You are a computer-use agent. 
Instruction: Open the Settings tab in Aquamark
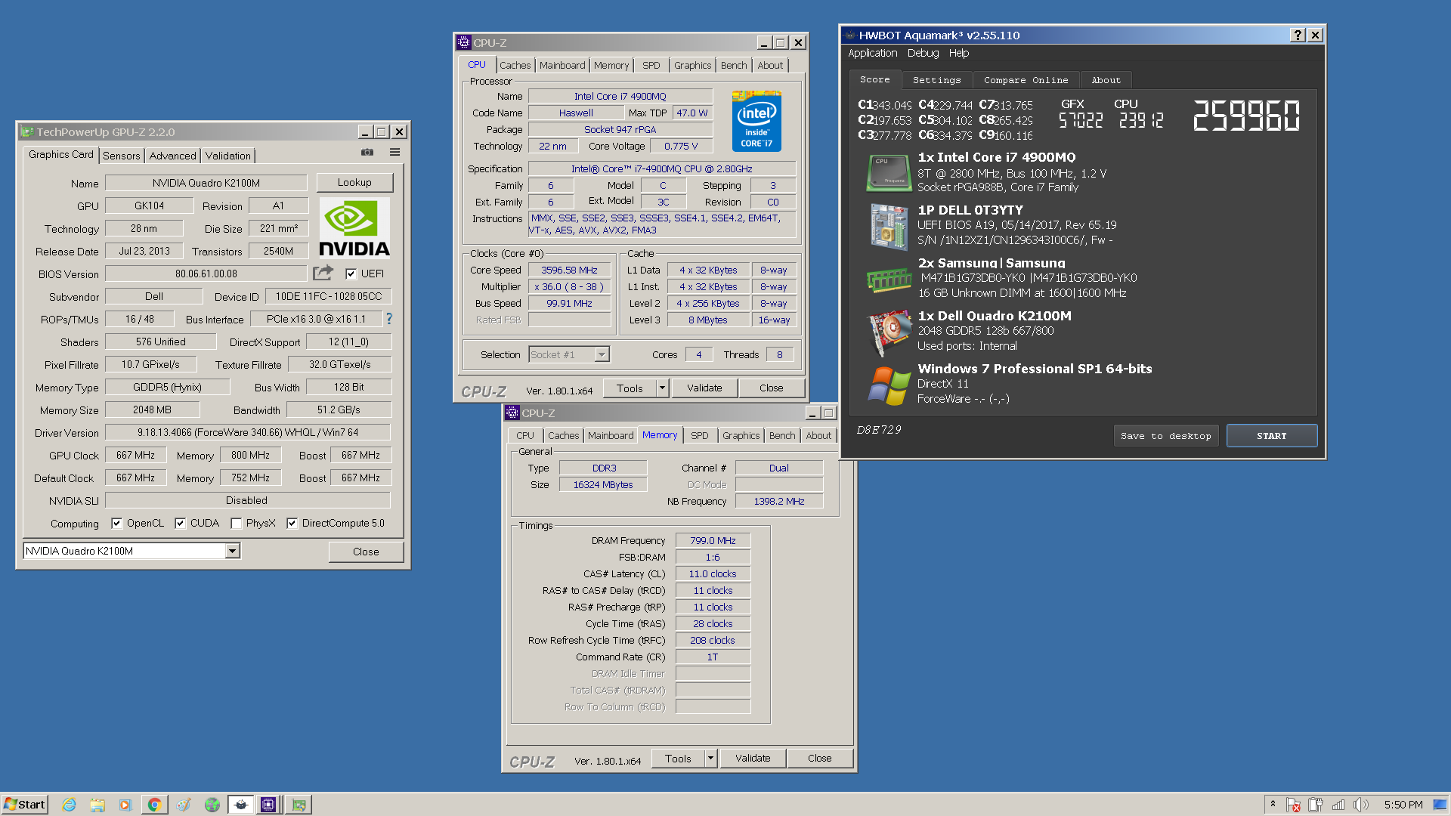(x=936, y=80)
